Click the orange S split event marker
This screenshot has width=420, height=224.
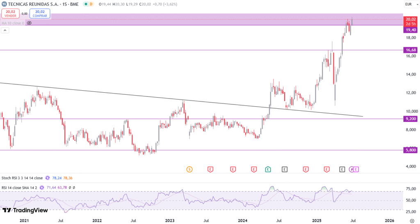(189, 169)
